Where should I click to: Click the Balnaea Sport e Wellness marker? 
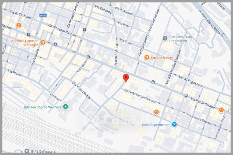click(66, 107)
